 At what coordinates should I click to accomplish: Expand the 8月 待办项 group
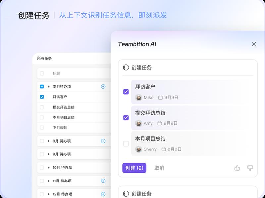(49, 141)
